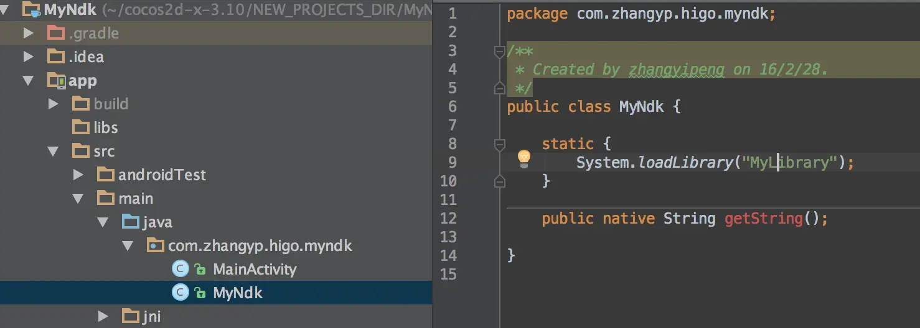
Task: Select the libs folder label
Action: click(106, 127)
